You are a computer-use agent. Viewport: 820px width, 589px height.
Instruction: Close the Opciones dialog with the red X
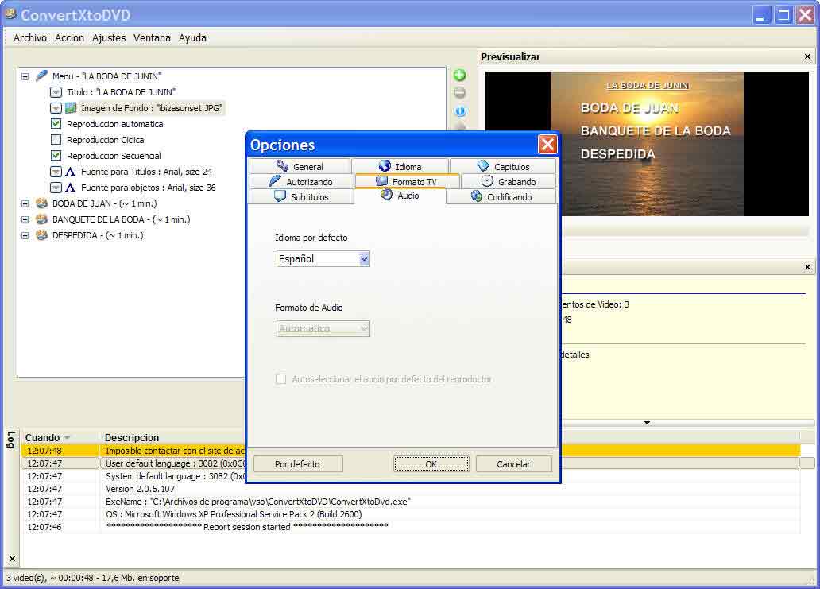547,144
